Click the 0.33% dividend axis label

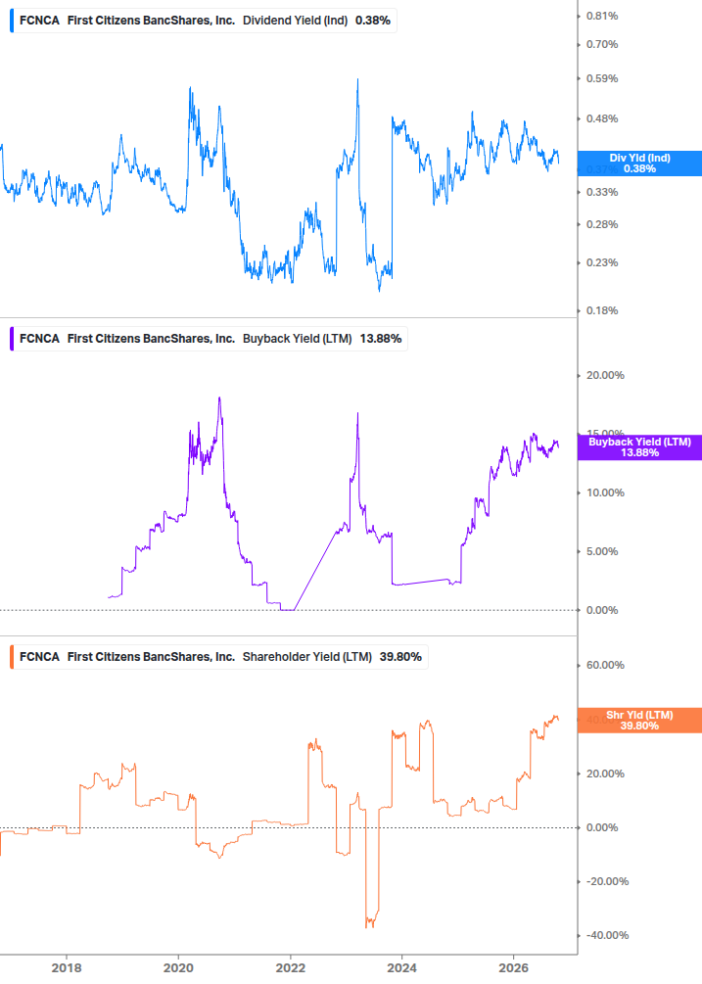(x=602, y=192)
